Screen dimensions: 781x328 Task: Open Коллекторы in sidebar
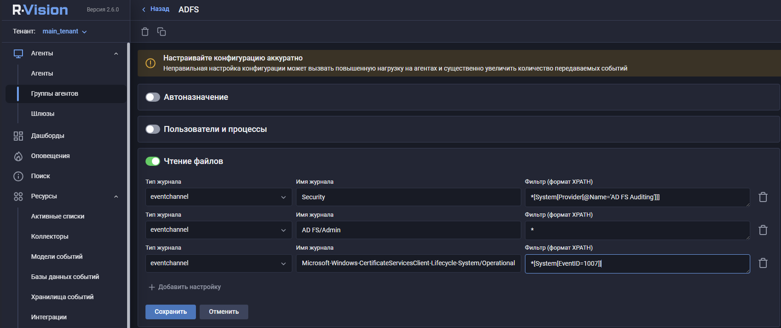coord(50,236)
